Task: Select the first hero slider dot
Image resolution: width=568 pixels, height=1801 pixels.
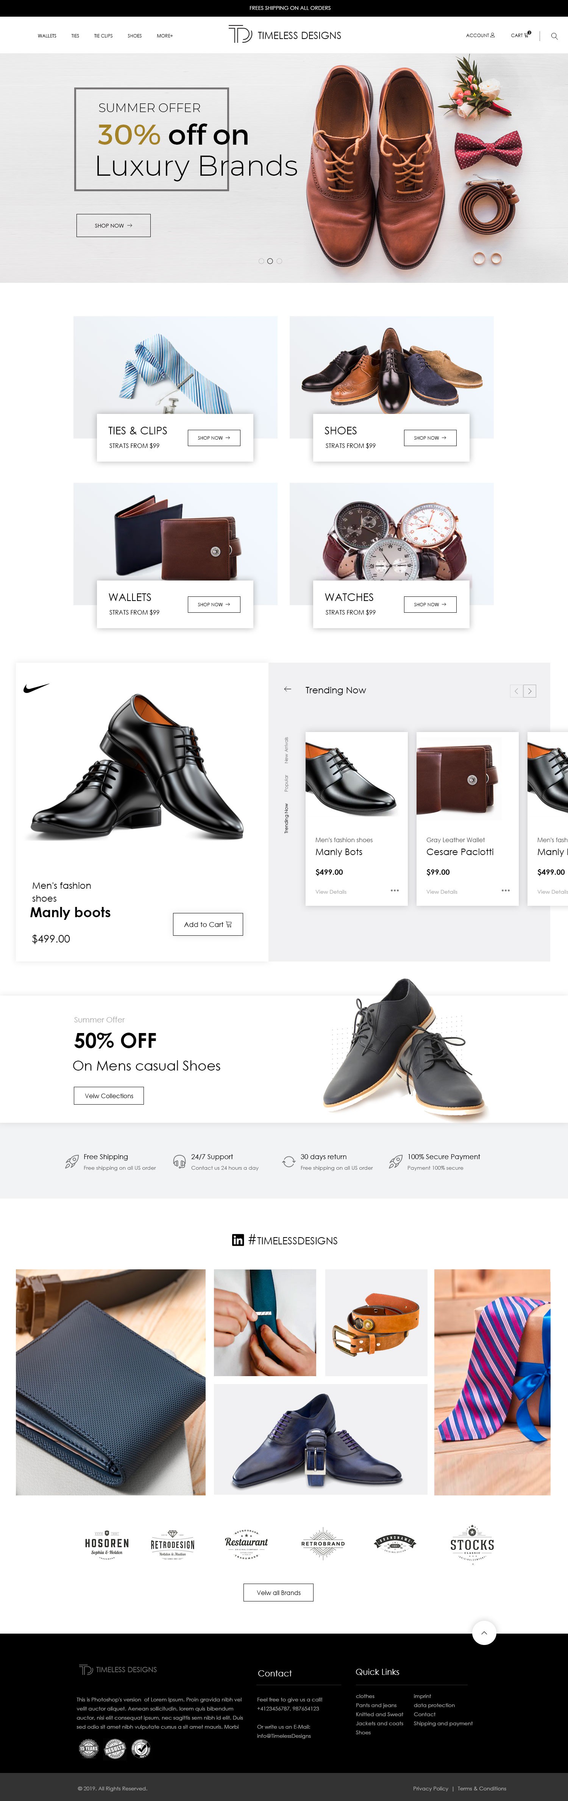Action: pyautogui.click(x=261, y=261)
